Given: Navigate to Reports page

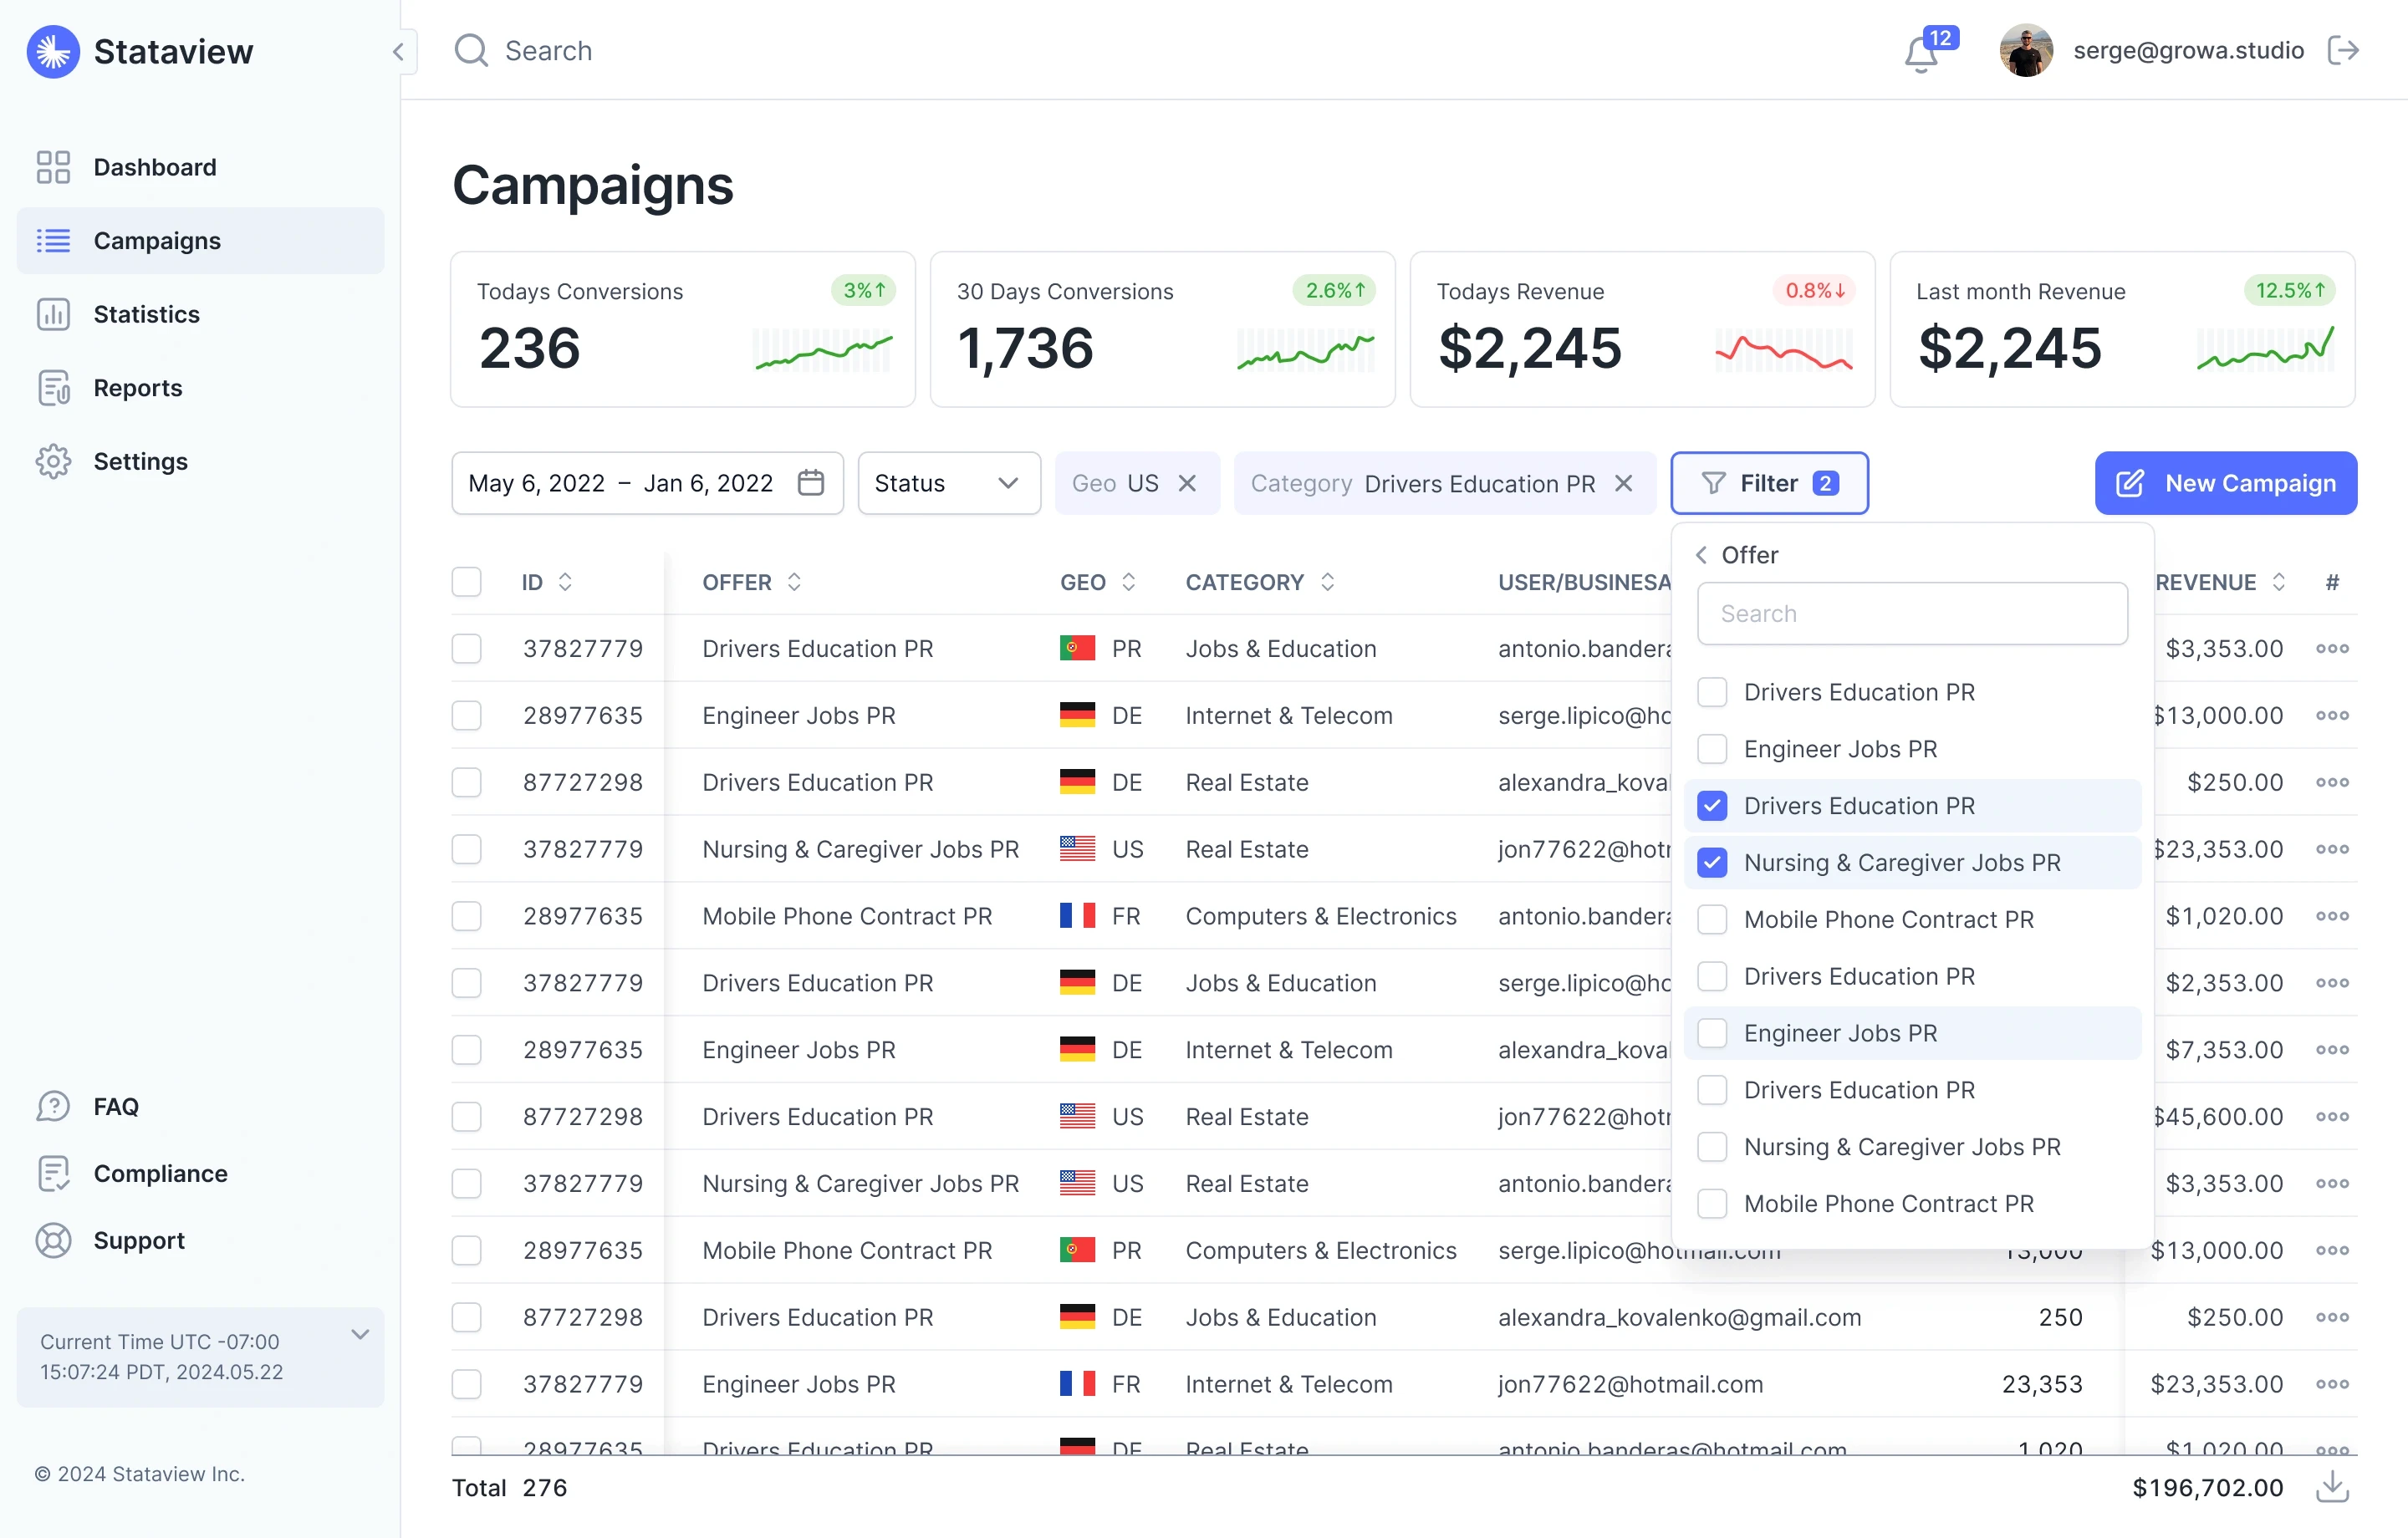Looking at the screenshot, I should pyautogui.click(x=138, y=388).
